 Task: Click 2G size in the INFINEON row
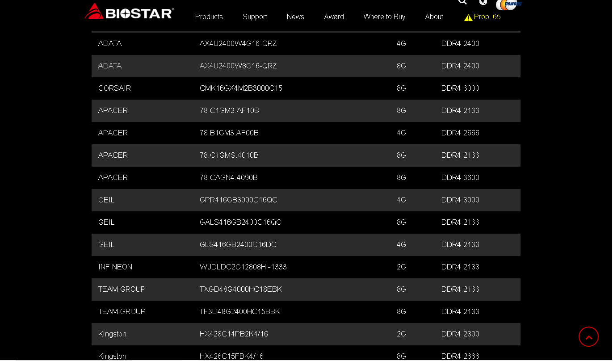[x=401, y=267]
